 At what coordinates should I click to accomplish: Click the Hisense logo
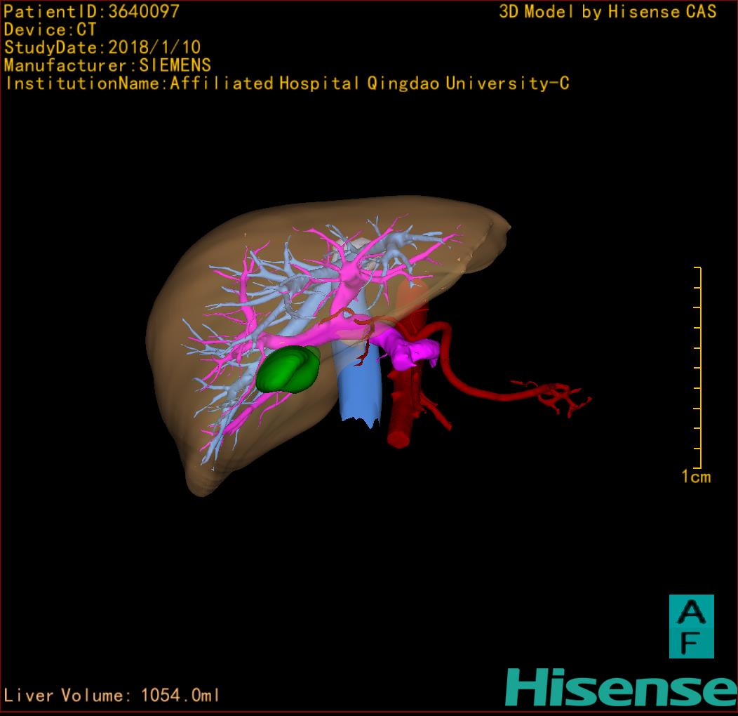620,687
